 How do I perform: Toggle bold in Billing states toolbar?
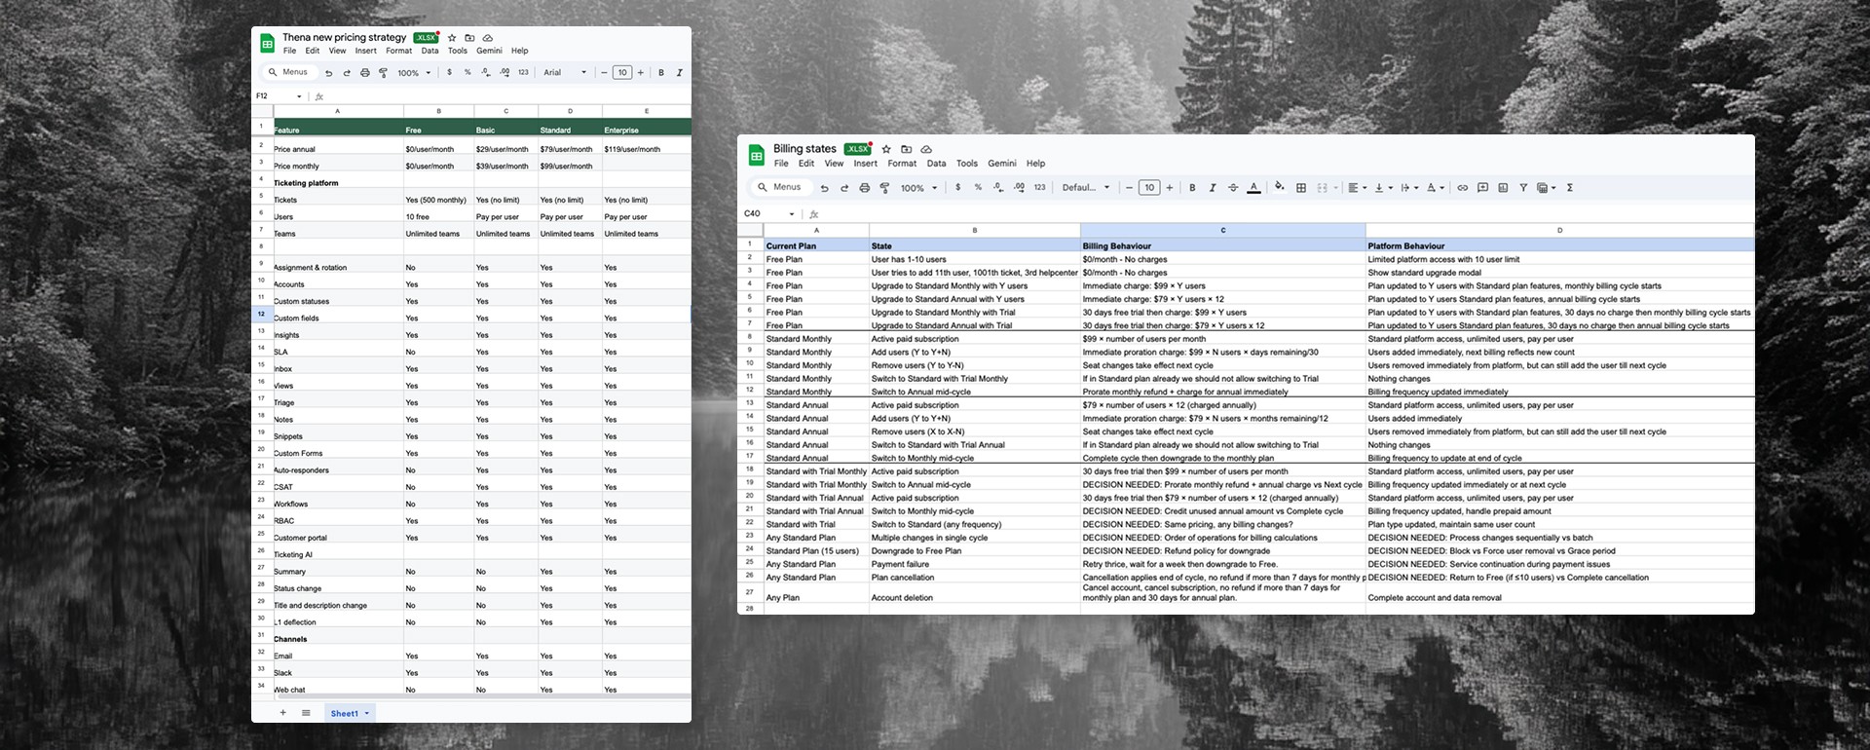(x=1192, y=188)
